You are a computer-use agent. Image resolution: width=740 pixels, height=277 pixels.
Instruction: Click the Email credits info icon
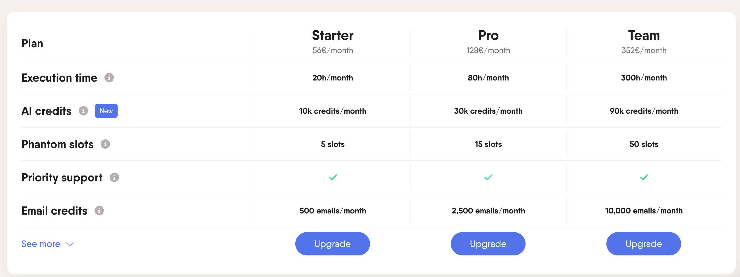coord(99,211)
